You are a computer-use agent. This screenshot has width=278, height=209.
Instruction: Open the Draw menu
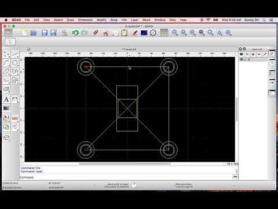pyautogui.click(x=70, y=20)
